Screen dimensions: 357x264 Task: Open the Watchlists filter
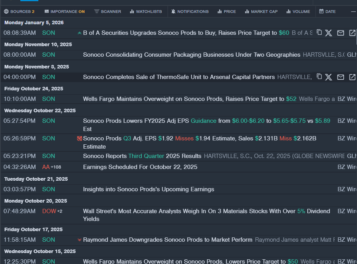point(146,12)
